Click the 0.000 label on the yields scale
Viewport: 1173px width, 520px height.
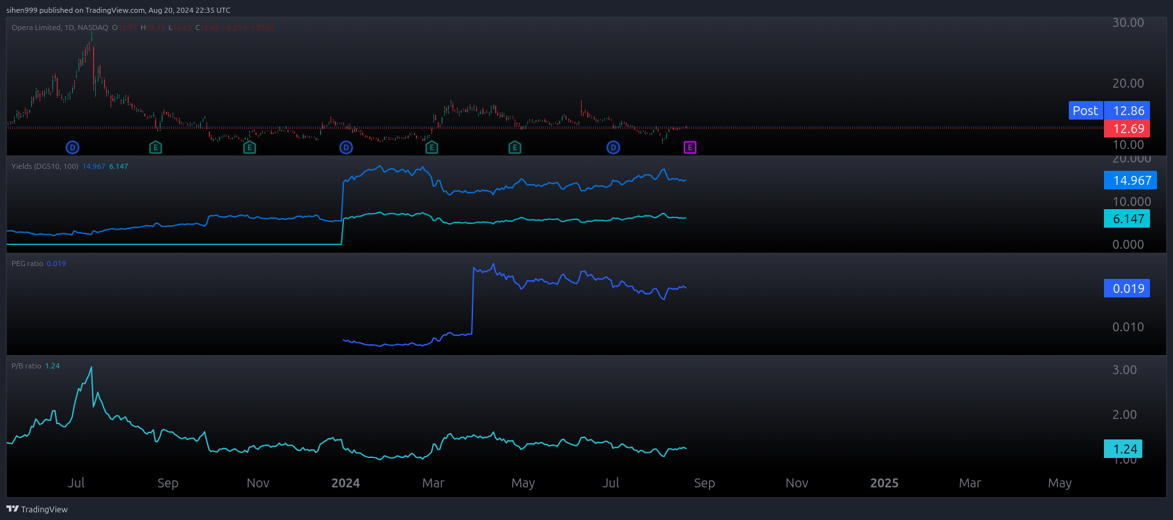[x=1128, y=244]
